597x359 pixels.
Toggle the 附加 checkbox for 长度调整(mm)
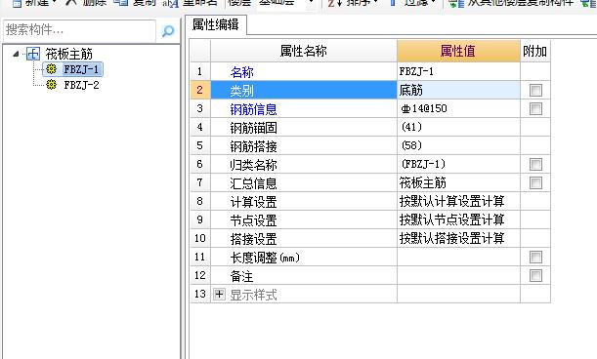[x=535, y=258]
